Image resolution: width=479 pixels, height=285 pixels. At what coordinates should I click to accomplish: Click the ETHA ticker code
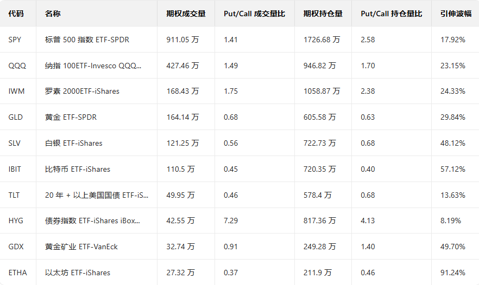[x=17, y=273]
